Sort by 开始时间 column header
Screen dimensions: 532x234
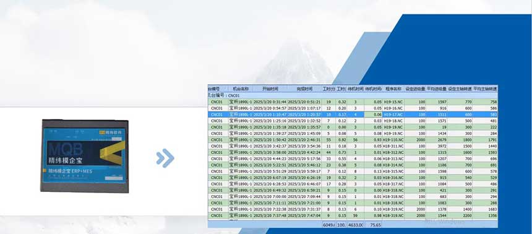[270, 89]
